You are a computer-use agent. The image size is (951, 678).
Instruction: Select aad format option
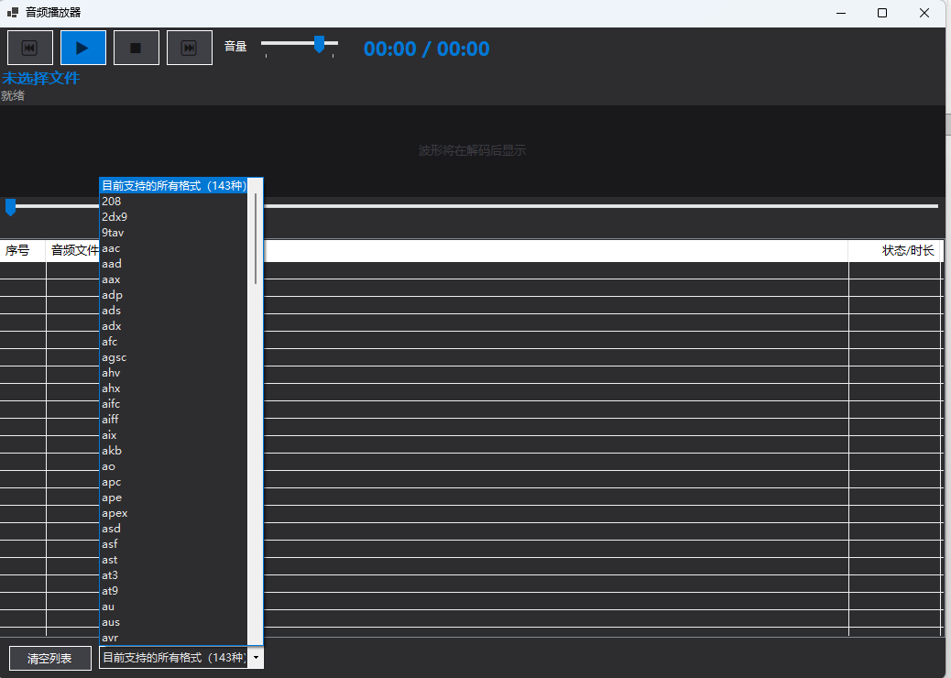tap(173, 264)
